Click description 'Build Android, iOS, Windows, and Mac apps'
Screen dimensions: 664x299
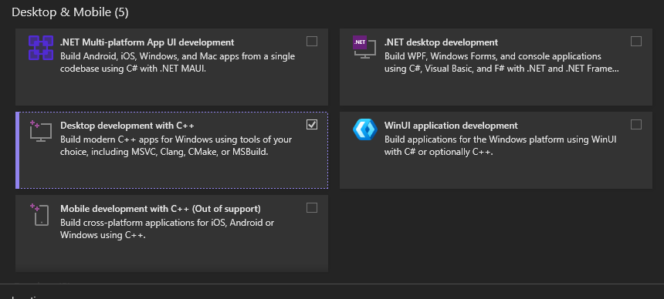tap(178, 62)
